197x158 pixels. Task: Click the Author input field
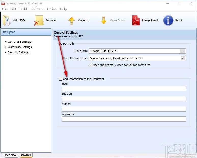(x=124, y=109)
